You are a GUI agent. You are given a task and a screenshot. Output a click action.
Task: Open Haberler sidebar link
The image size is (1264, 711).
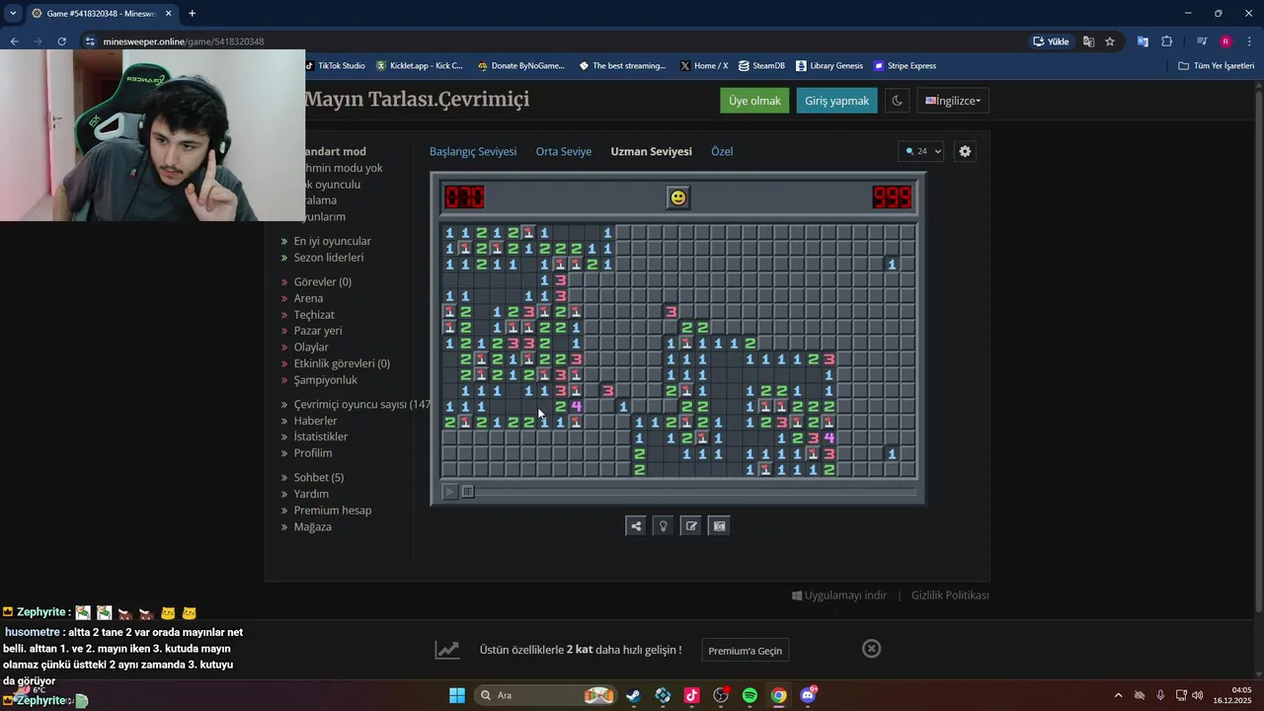click(315, 421)
